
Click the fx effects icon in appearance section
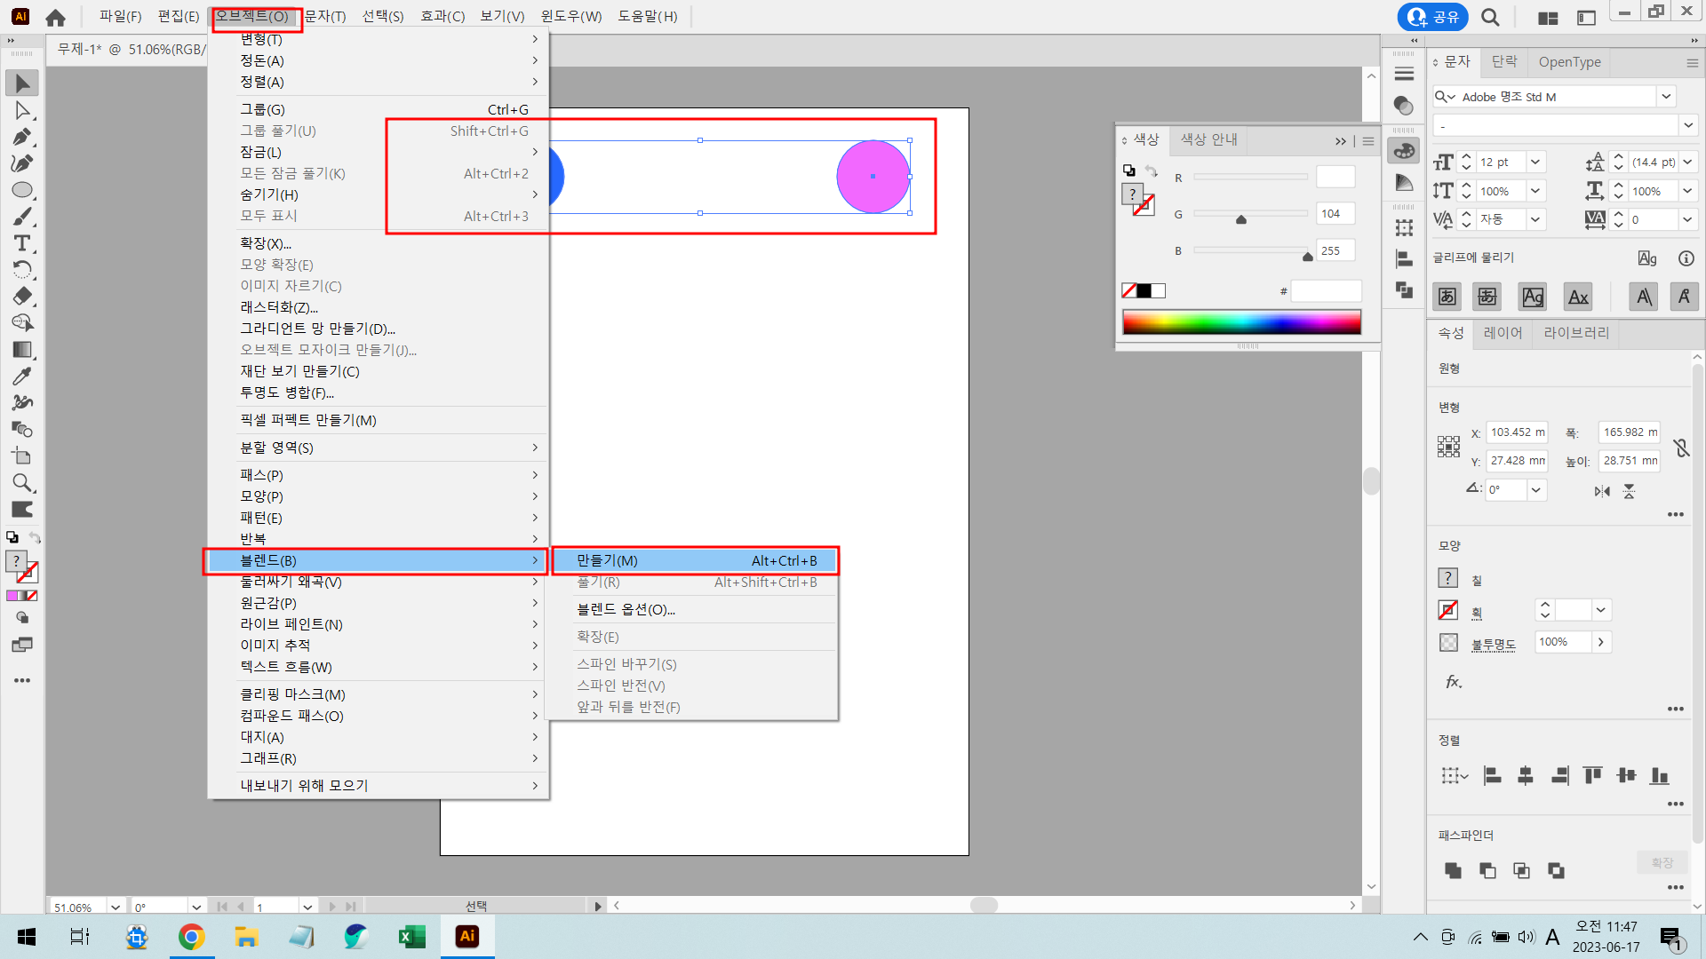click(x=1454, y=682)
